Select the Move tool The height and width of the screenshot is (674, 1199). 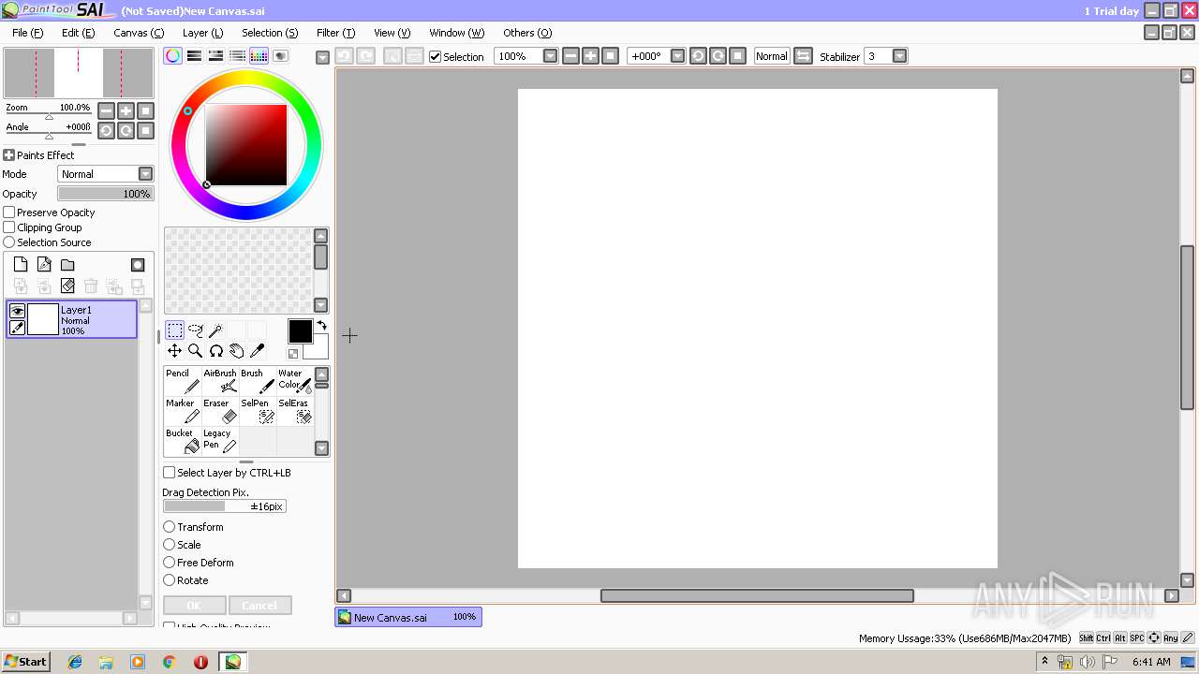[x=175, y=351]
